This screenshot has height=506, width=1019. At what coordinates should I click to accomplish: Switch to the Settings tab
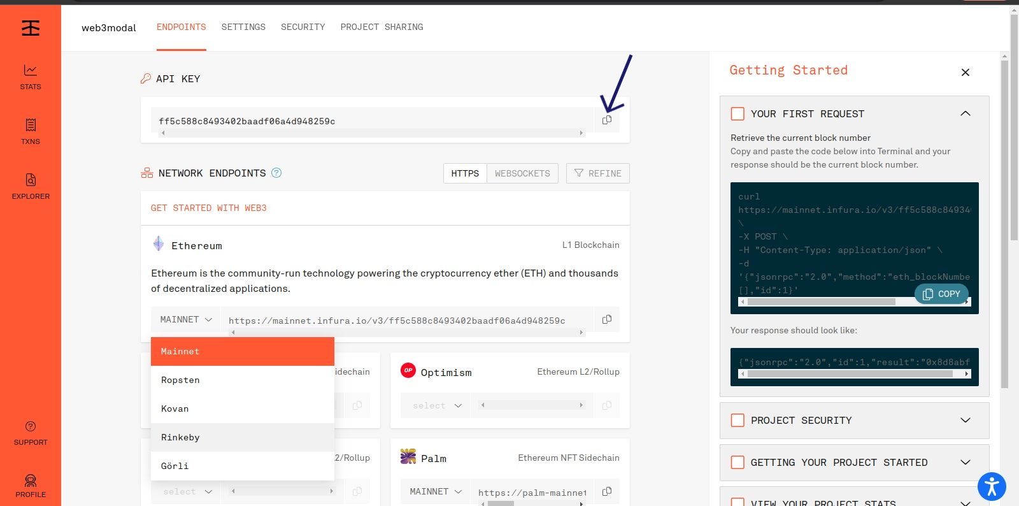243,27
